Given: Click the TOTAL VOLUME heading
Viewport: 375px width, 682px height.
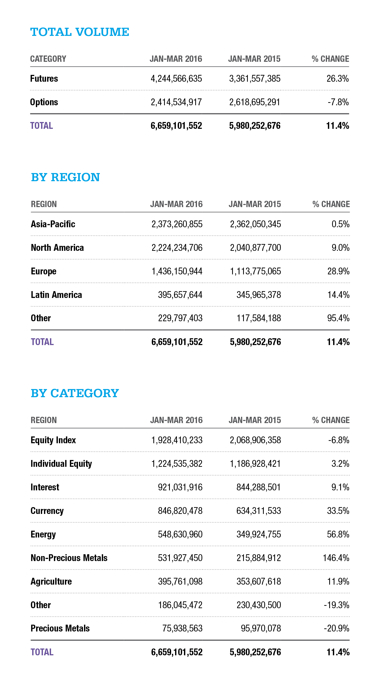Looking at the screenshot, I should point(79,32).
